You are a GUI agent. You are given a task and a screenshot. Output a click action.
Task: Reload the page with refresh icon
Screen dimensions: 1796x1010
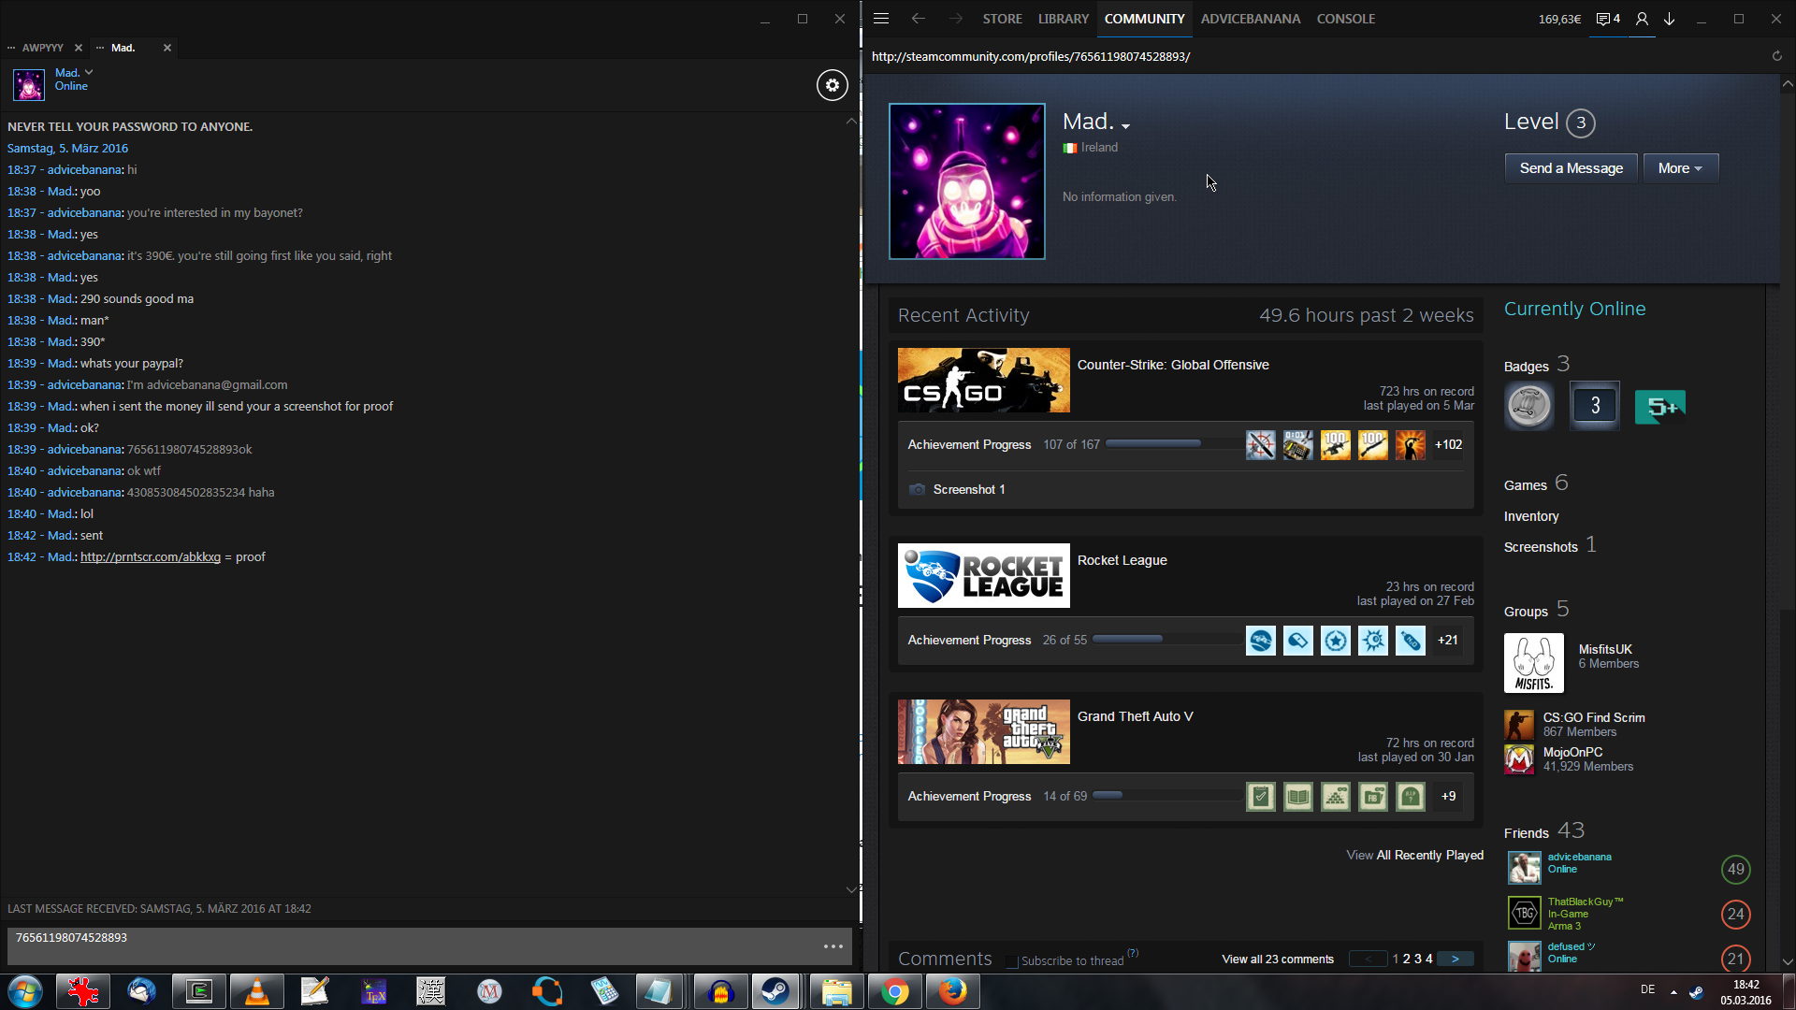click(x=1776, y=56)
